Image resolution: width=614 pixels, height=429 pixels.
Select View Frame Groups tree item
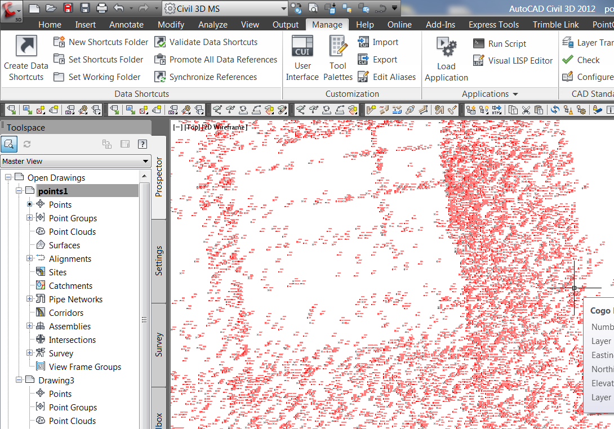point(85,367)
